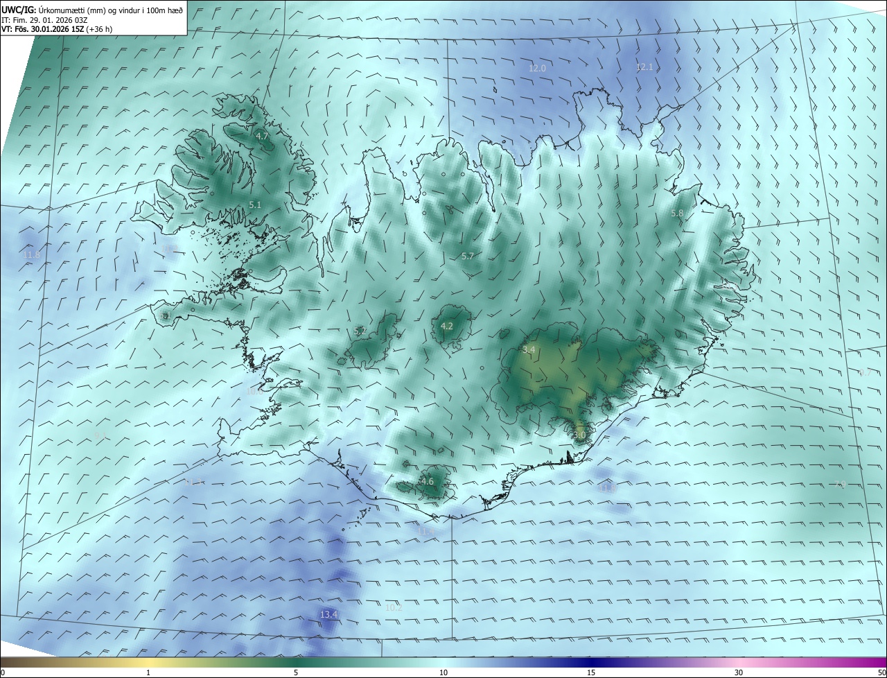
Task: Click the 4.7 value in the Westfjords
Action: (262, 136)
